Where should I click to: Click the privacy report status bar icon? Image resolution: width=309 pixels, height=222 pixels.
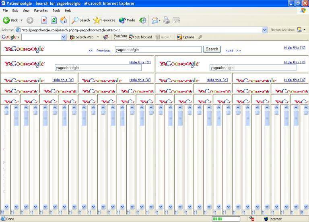point(251,219)
